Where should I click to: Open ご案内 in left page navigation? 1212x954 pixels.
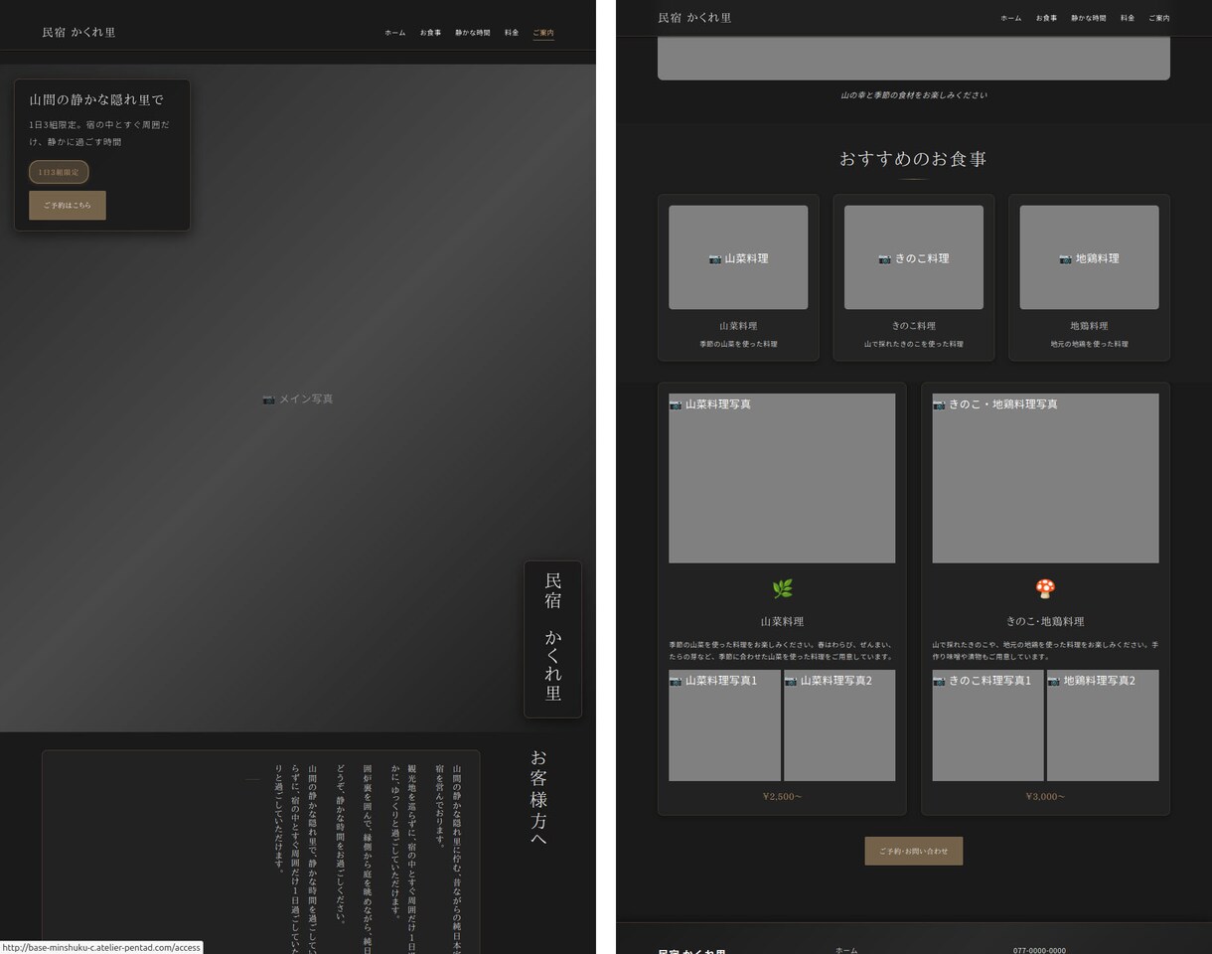point(543,33)
